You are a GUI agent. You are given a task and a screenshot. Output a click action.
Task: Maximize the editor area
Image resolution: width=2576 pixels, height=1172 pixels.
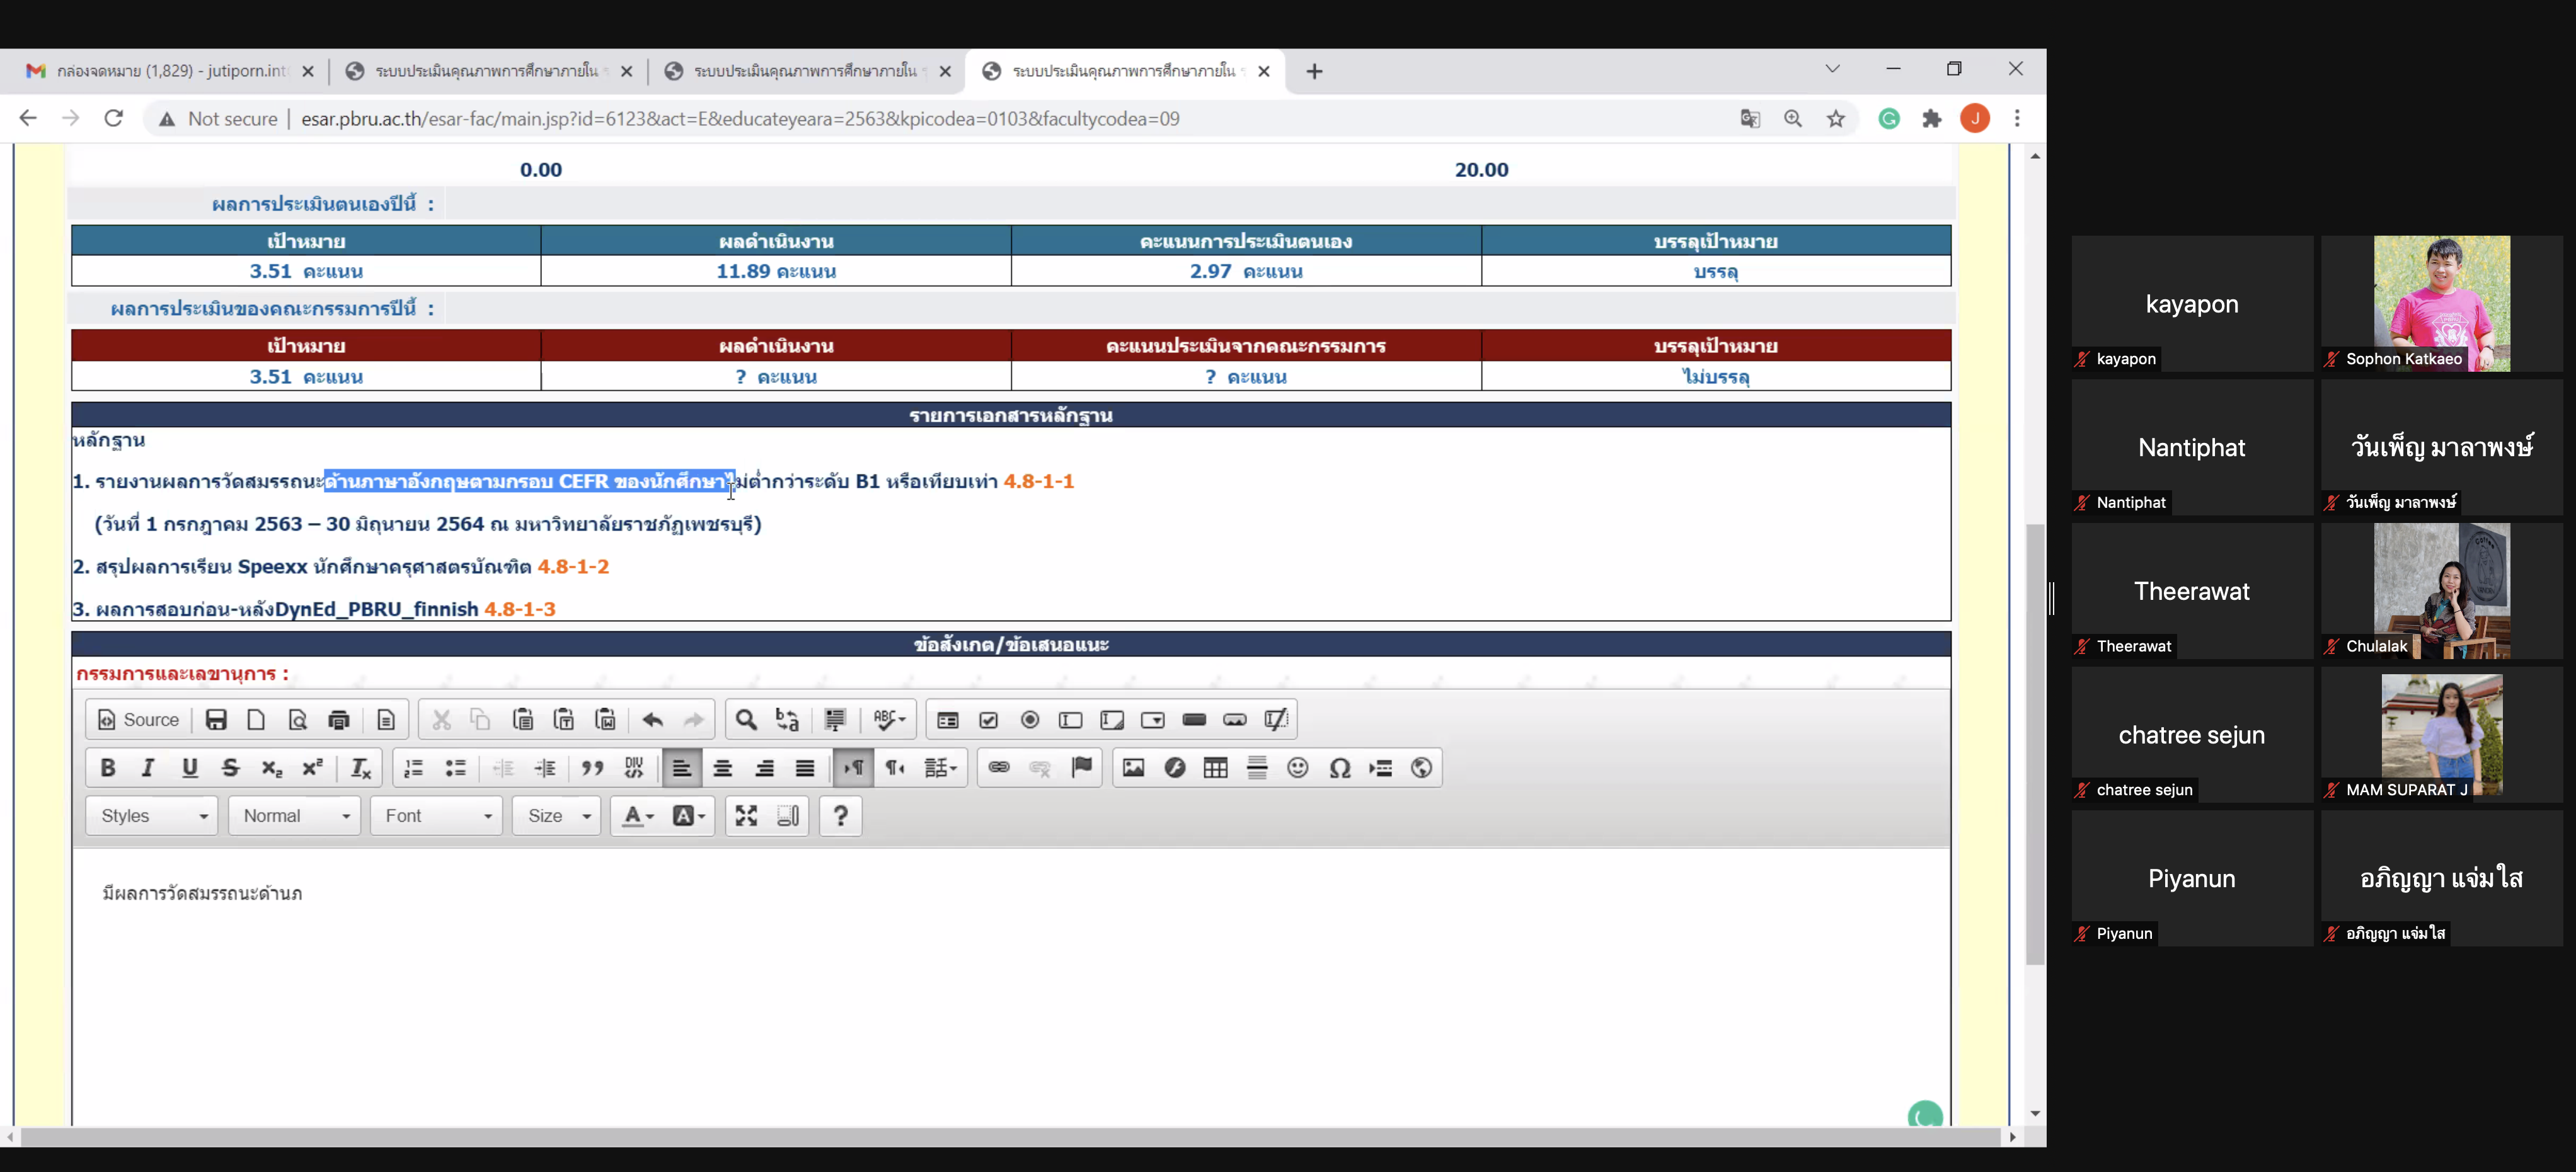[x=746, y=816]
